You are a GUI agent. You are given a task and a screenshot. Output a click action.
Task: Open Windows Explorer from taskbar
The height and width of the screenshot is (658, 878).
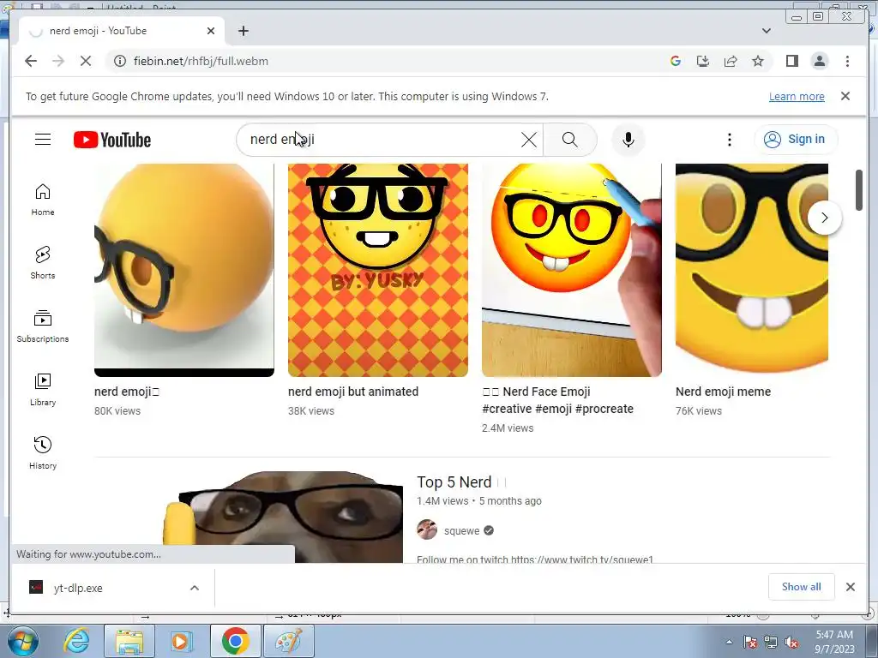click(129, 641)
